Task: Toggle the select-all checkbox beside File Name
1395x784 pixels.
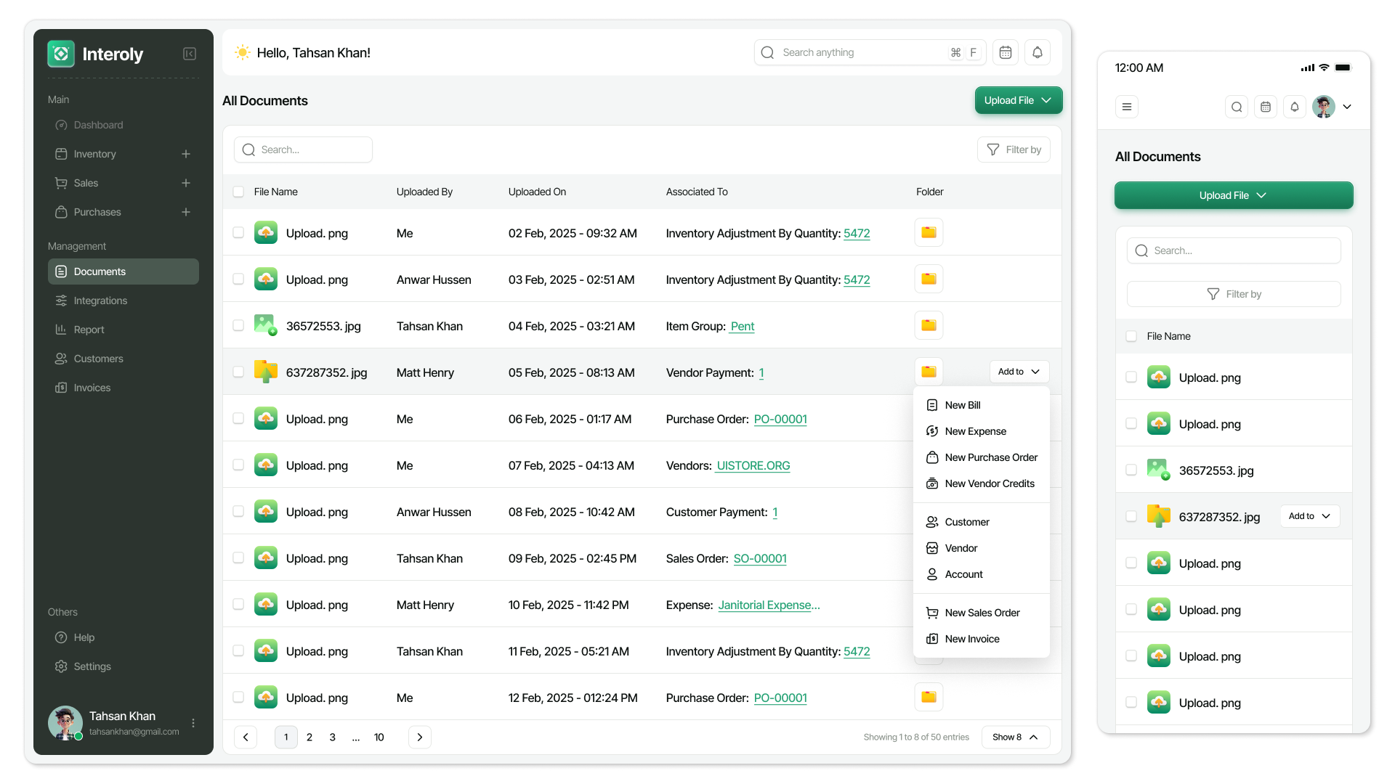Action: point(238,192)
